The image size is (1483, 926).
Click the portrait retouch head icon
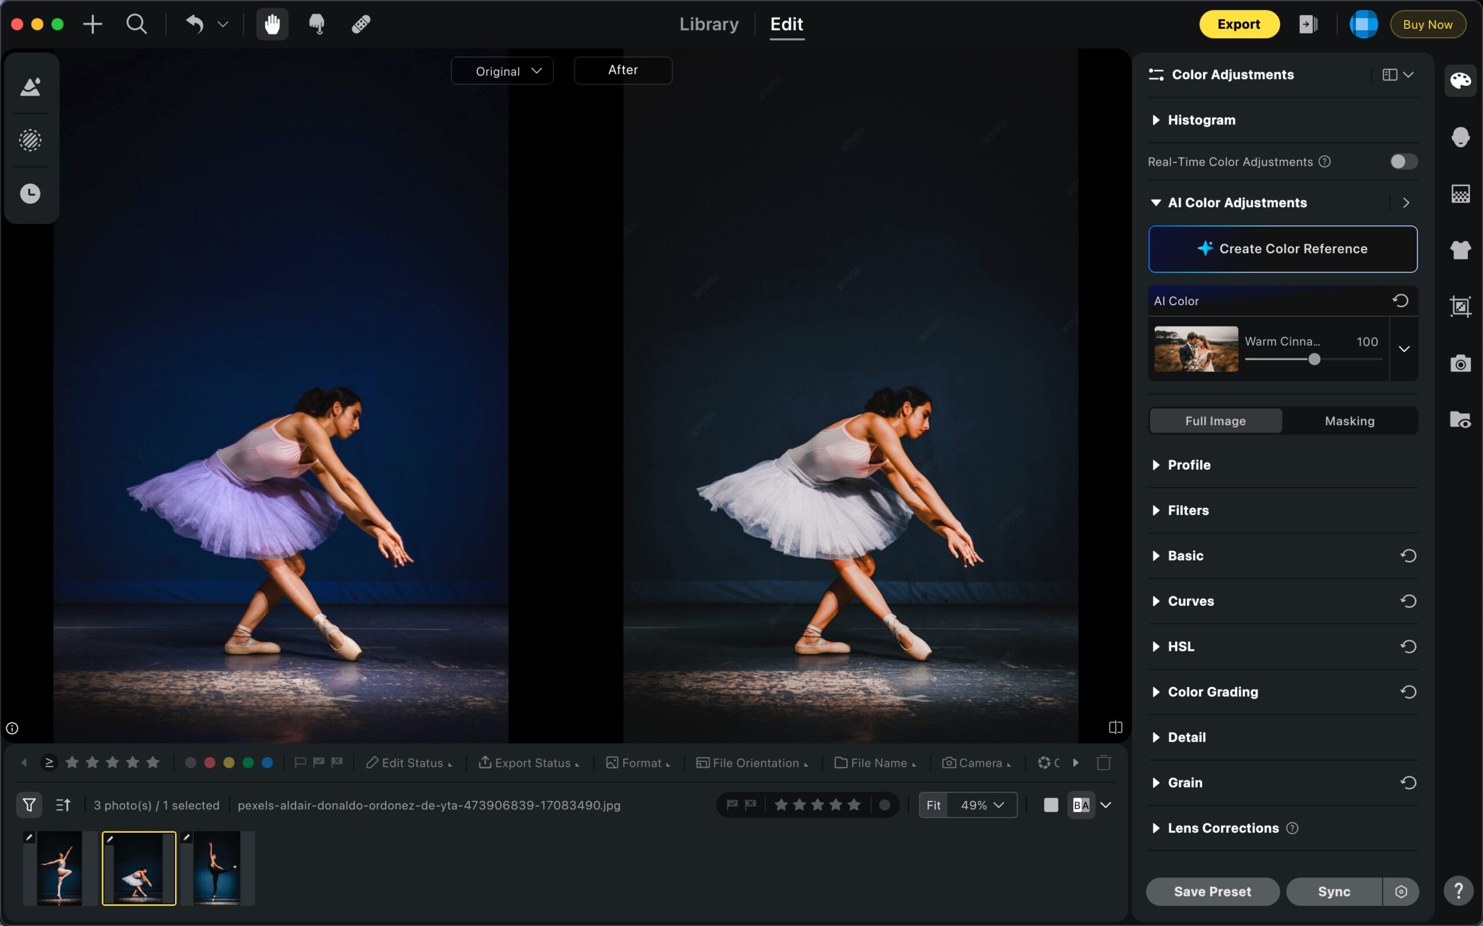click(x=1460, y=137)
